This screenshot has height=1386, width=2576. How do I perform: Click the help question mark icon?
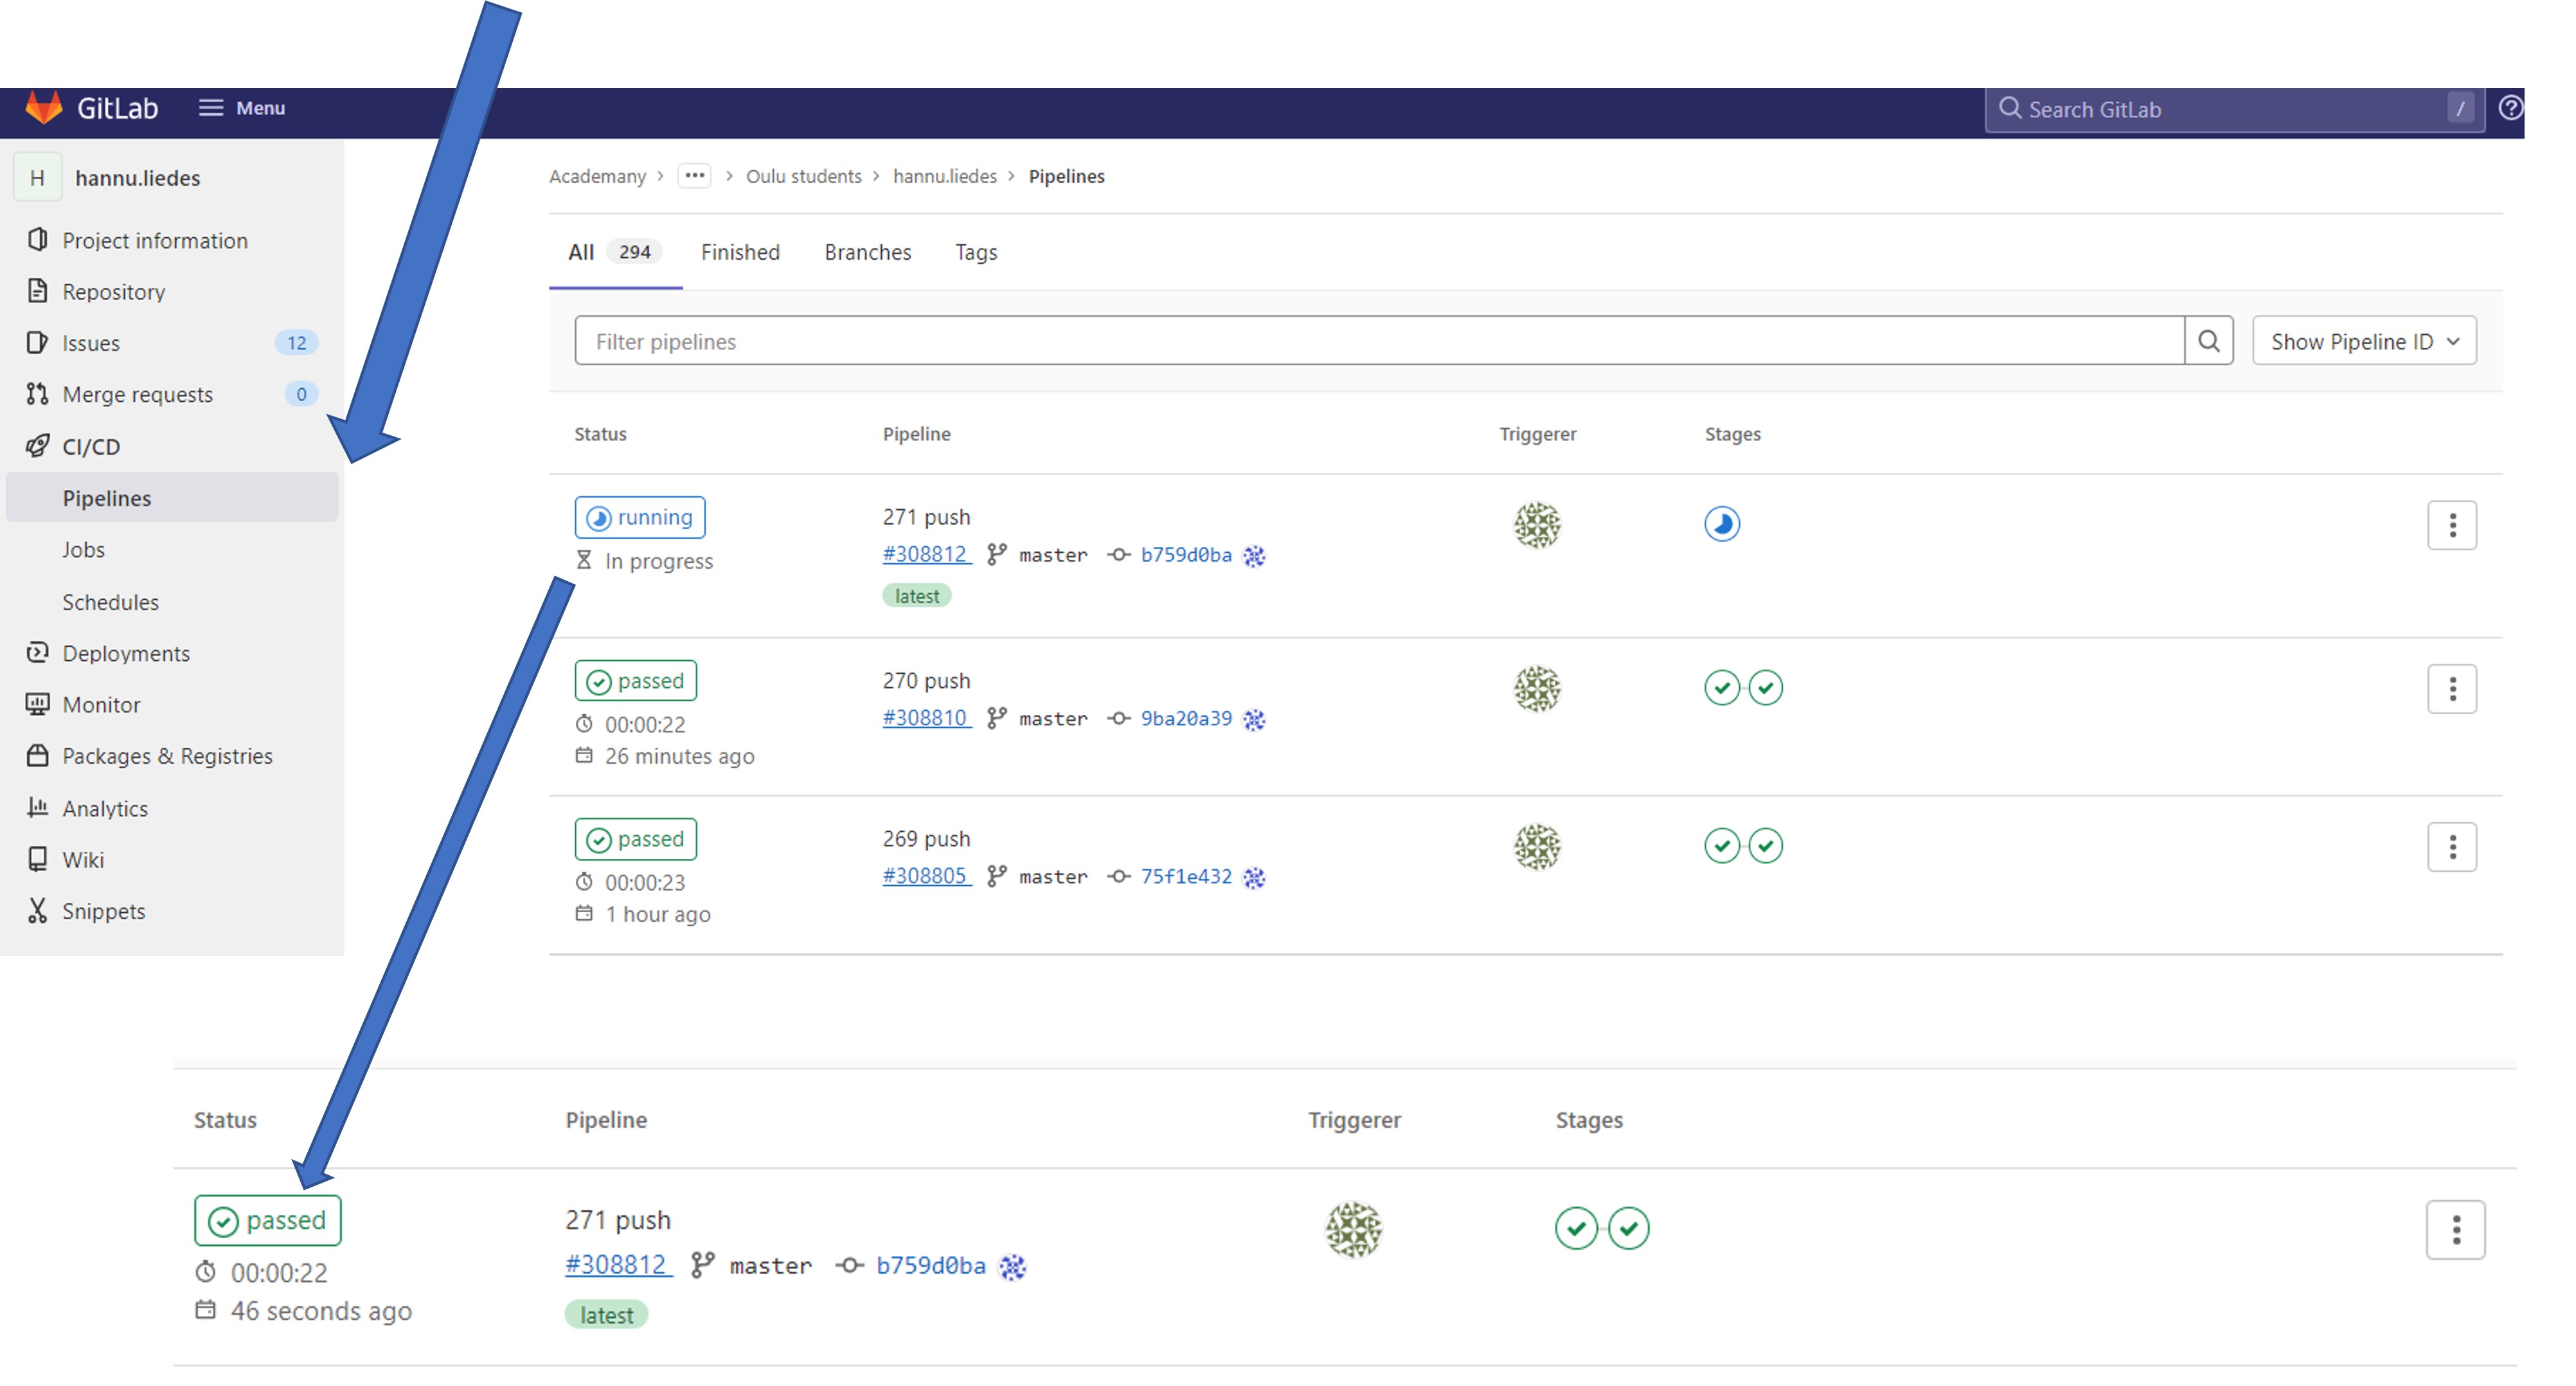2510,108
